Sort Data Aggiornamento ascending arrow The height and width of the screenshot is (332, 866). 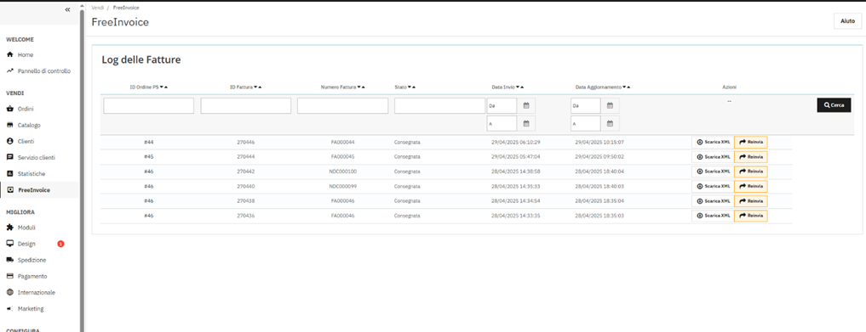pos(628,87)
